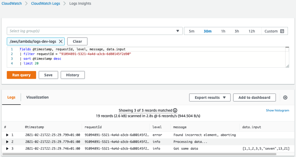296x157 pixels.
Task: Go to CloudWatch breadcrumb link
Action: point(12,3)
